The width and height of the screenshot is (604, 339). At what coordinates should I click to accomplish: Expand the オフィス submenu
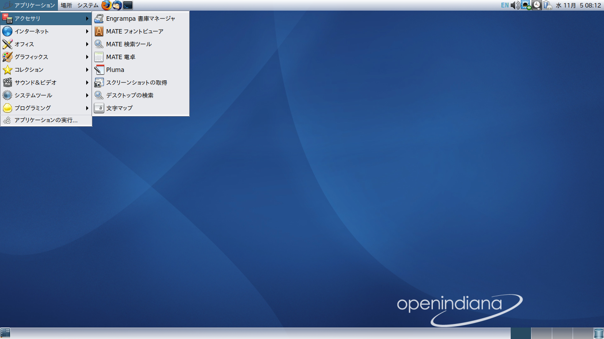[46, 44]
